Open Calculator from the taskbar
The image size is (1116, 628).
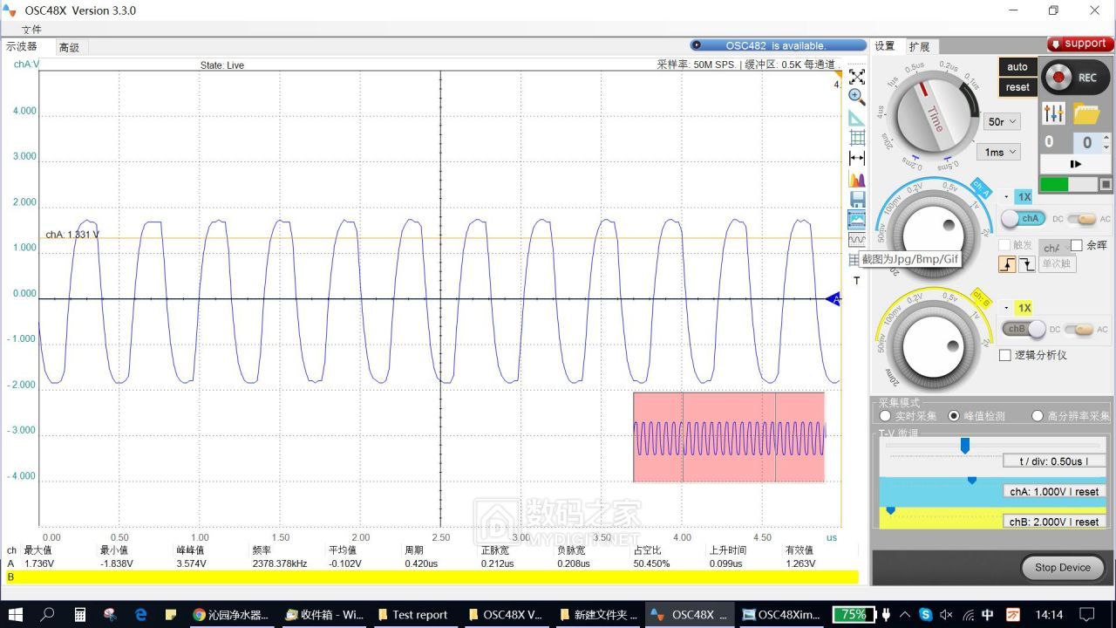(x=79, y=614)
